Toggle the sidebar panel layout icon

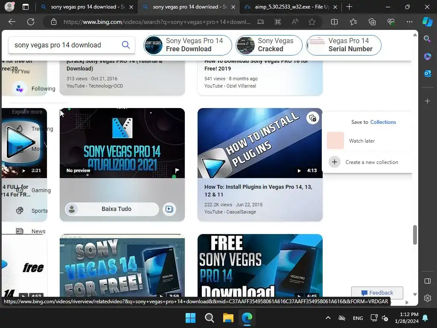coord(427,281)
